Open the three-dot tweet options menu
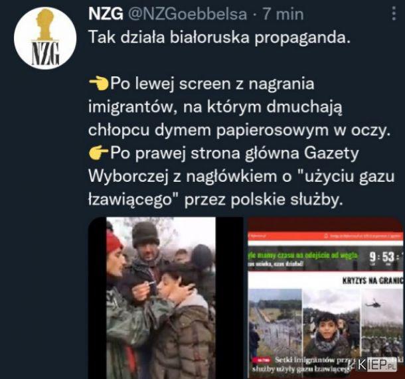 394,13
